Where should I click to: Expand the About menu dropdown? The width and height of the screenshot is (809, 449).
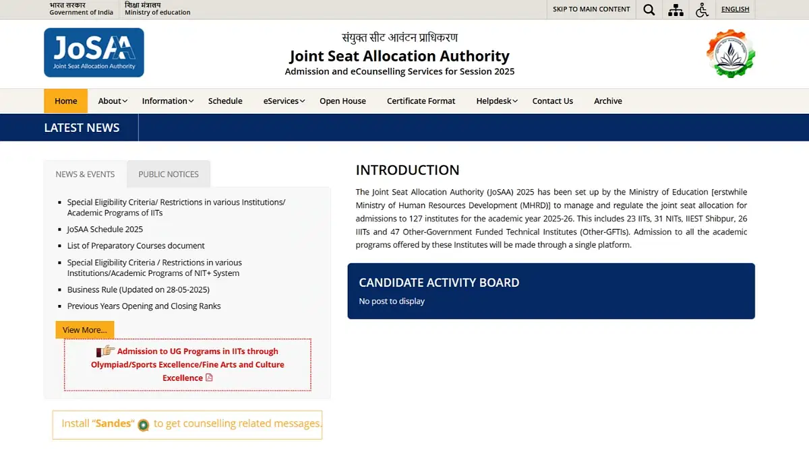pos(113,101)
